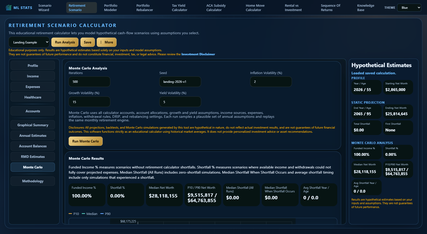Open the Healthcare section
The image size is (427, 234).
point(33,97)
